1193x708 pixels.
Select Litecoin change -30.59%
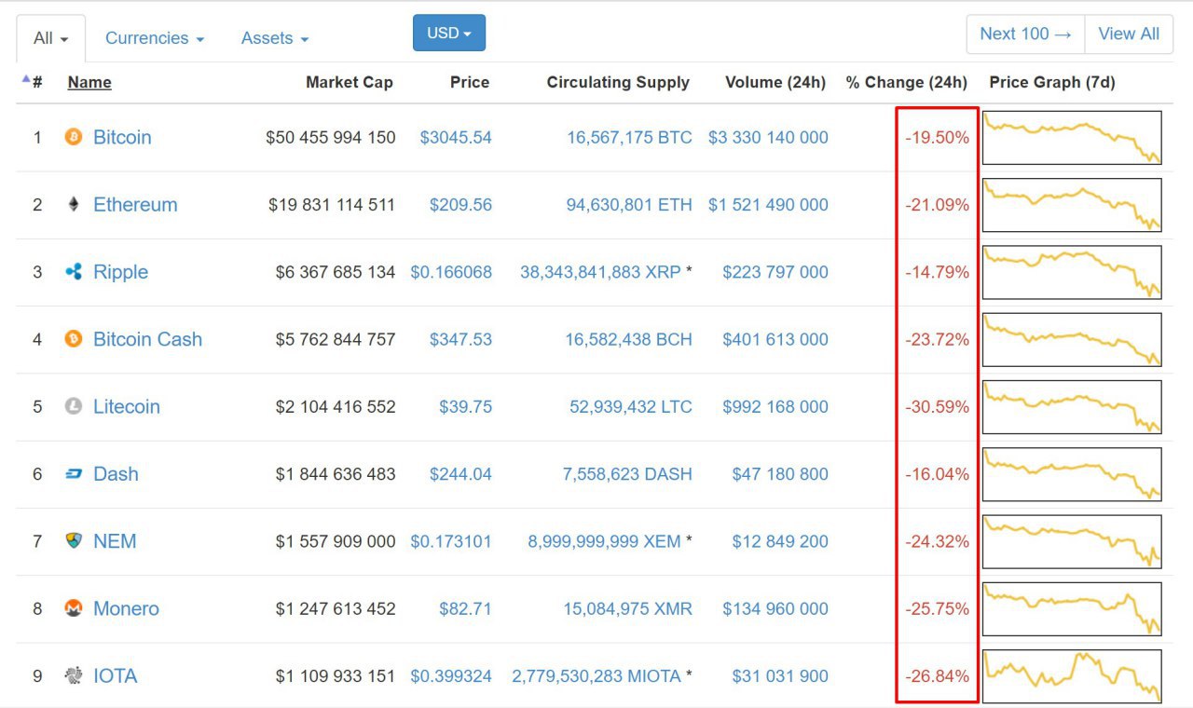tap(937, 406)
